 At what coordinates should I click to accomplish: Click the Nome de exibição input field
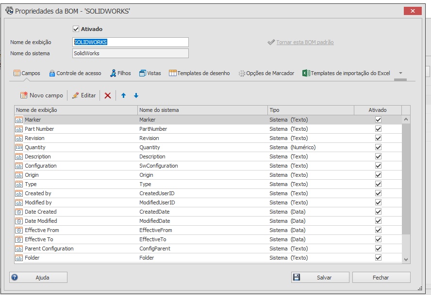click(130, 42)
